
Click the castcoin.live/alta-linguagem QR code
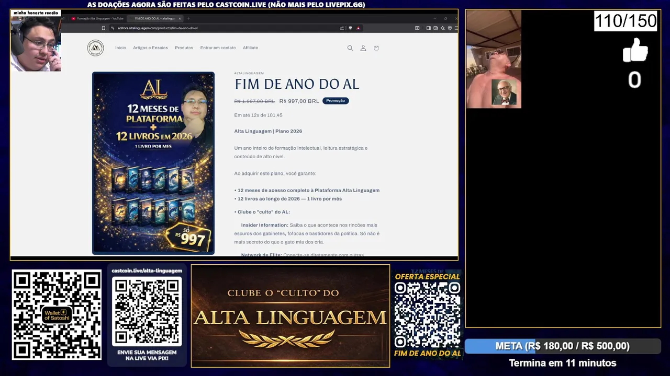point(147,311)
